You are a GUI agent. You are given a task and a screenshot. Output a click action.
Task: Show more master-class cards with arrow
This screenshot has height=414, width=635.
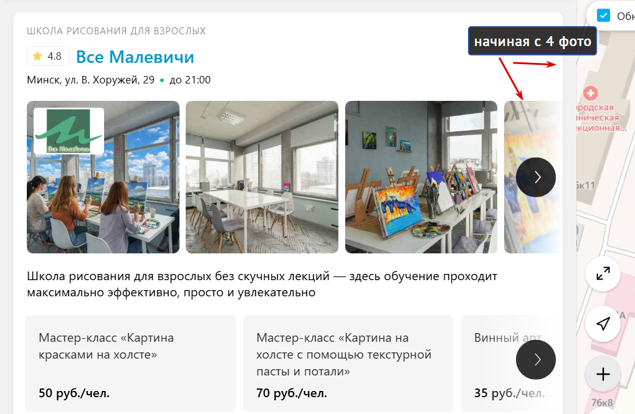click(536, 360)
